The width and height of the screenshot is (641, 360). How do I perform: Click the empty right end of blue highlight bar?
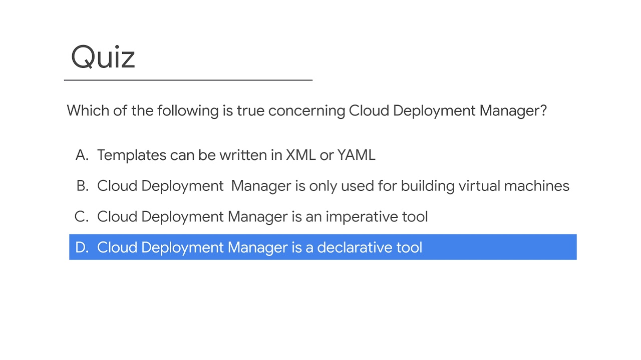pyautogui.click(x=526, y=247)
